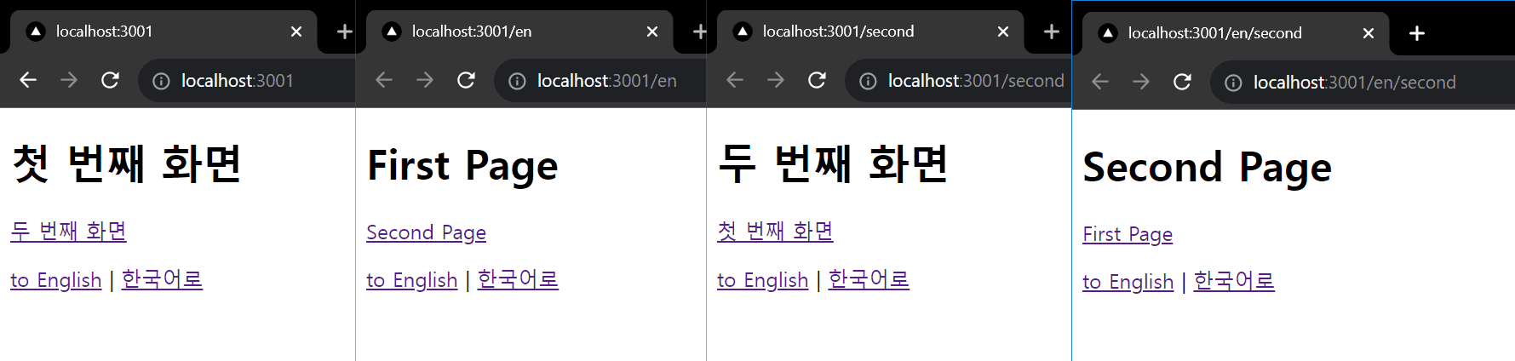Click forward arrow in the localhost:3001 window
Screen dimensions: 1515x361
69,80
